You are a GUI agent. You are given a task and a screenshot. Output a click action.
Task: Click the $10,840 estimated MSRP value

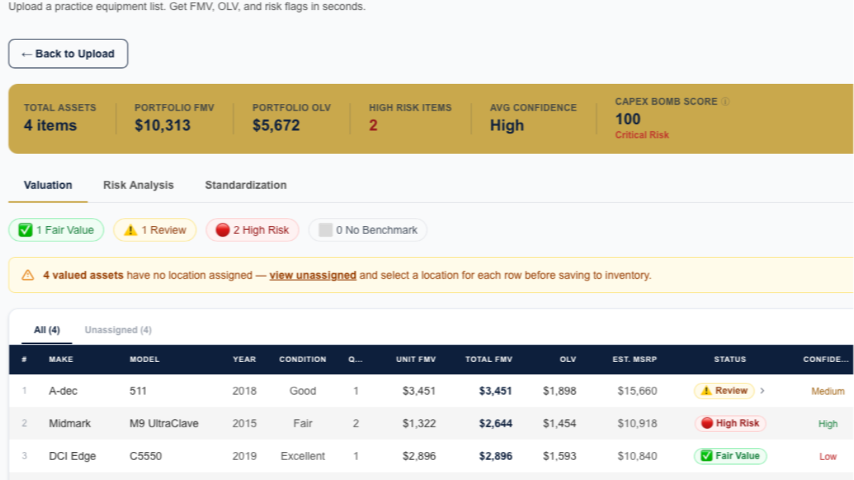pyautogui.click(x=638, y=456)
